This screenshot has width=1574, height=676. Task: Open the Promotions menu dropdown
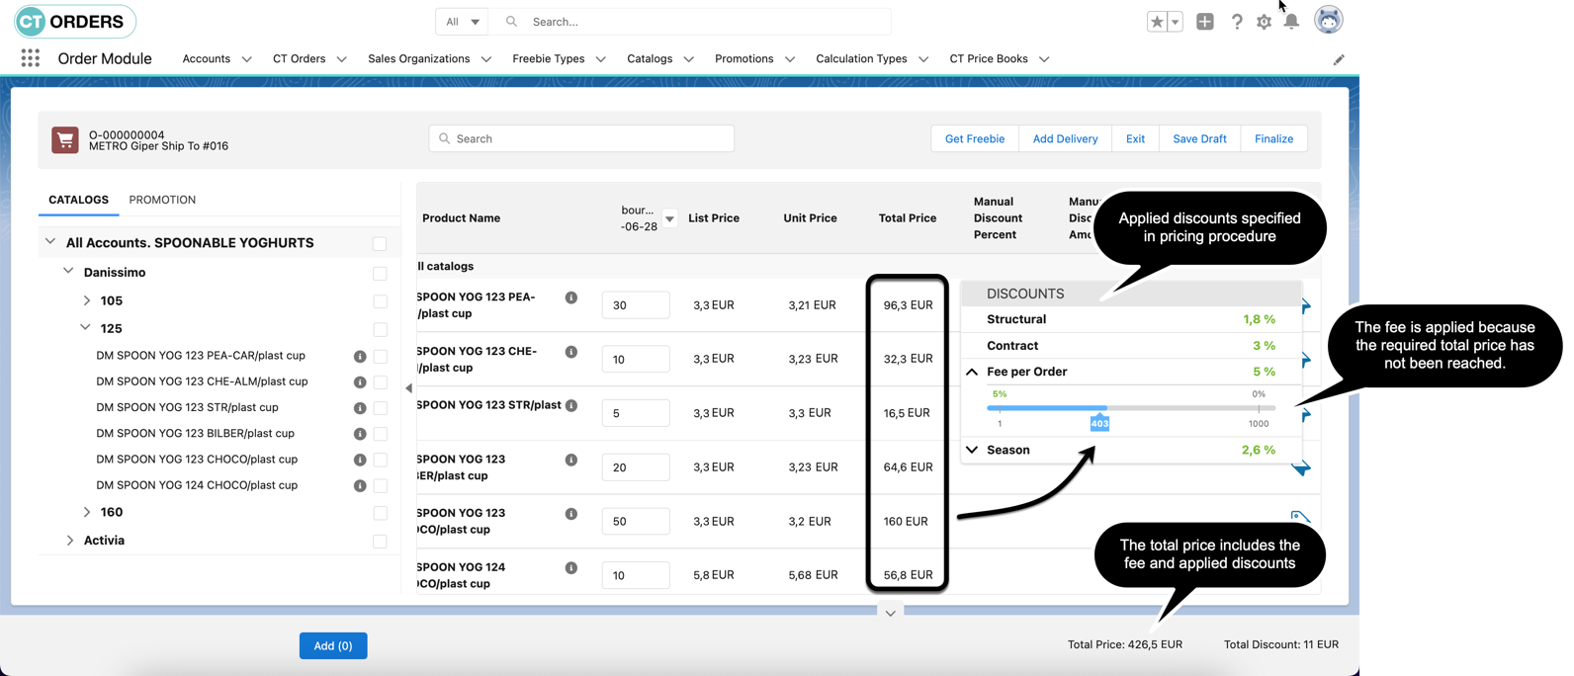click(x=789, y=59)
